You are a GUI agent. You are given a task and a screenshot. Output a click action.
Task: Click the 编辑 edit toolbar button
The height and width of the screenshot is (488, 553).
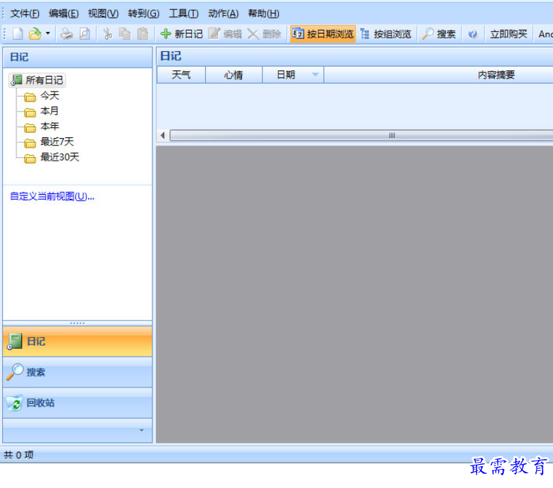click(225, 34)
